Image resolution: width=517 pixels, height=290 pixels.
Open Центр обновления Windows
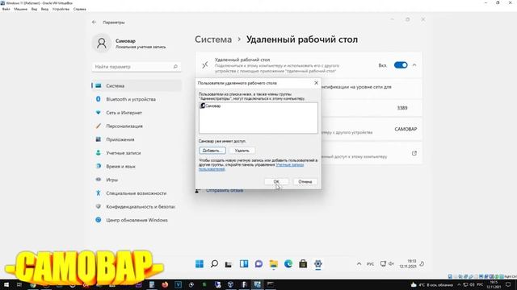tap(137, 220)
